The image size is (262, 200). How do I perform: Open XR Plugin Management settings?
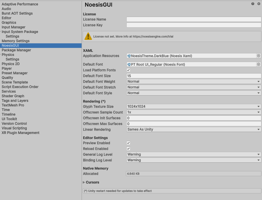click(20, 133)
